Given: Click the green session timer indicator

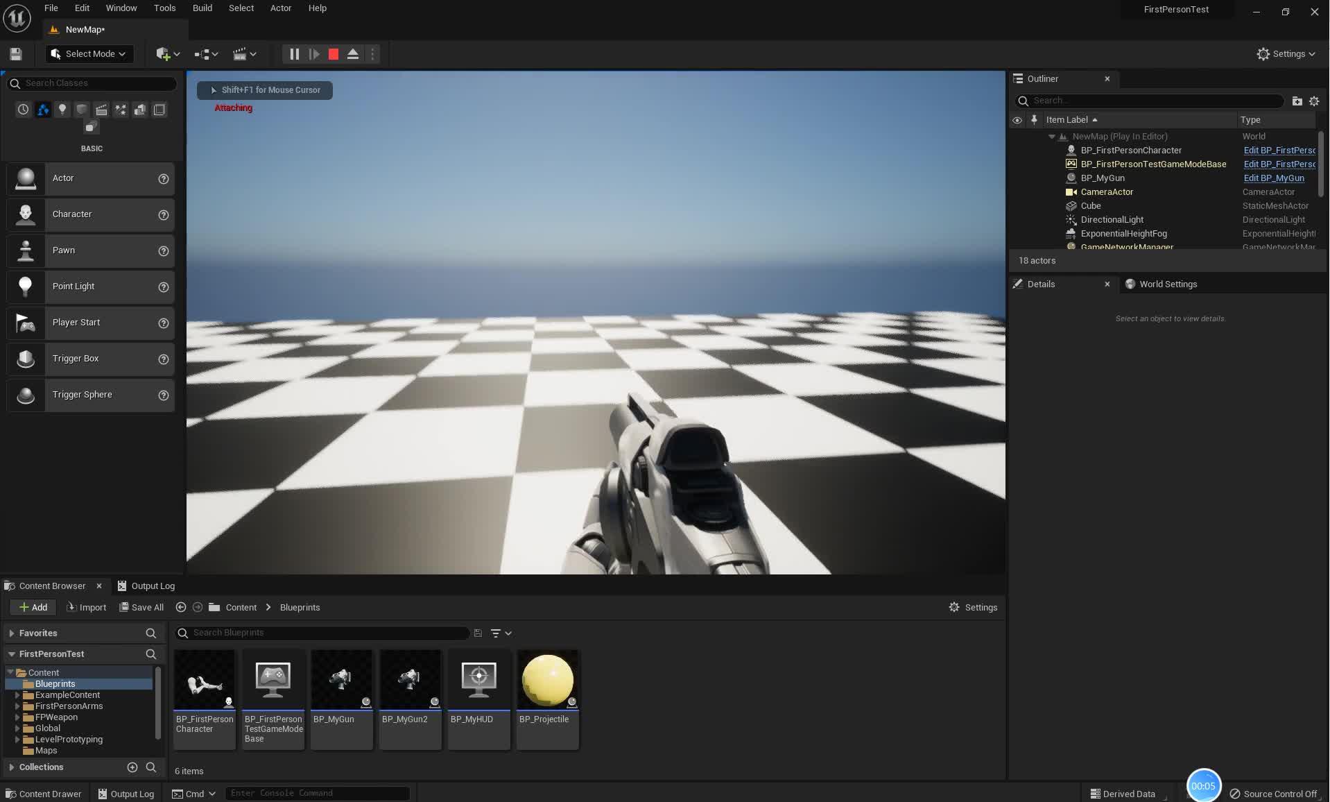Looking at the screenshot, I should coord(1204,785).
